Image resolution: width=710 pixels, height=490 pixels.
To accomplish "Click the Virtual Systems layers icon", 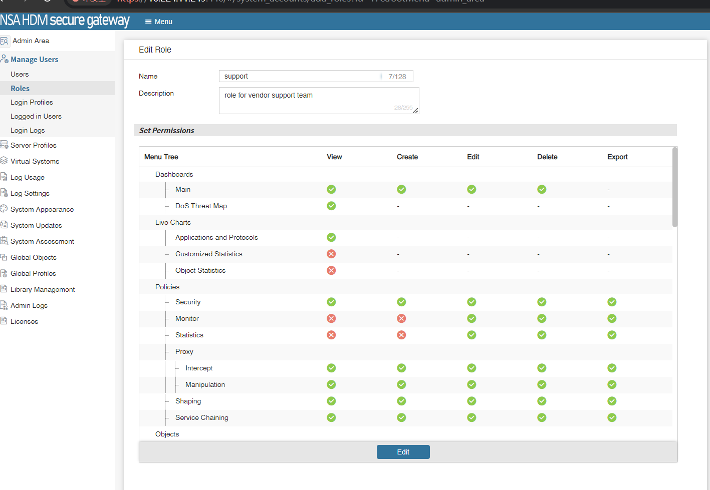I will click(4, 161).
